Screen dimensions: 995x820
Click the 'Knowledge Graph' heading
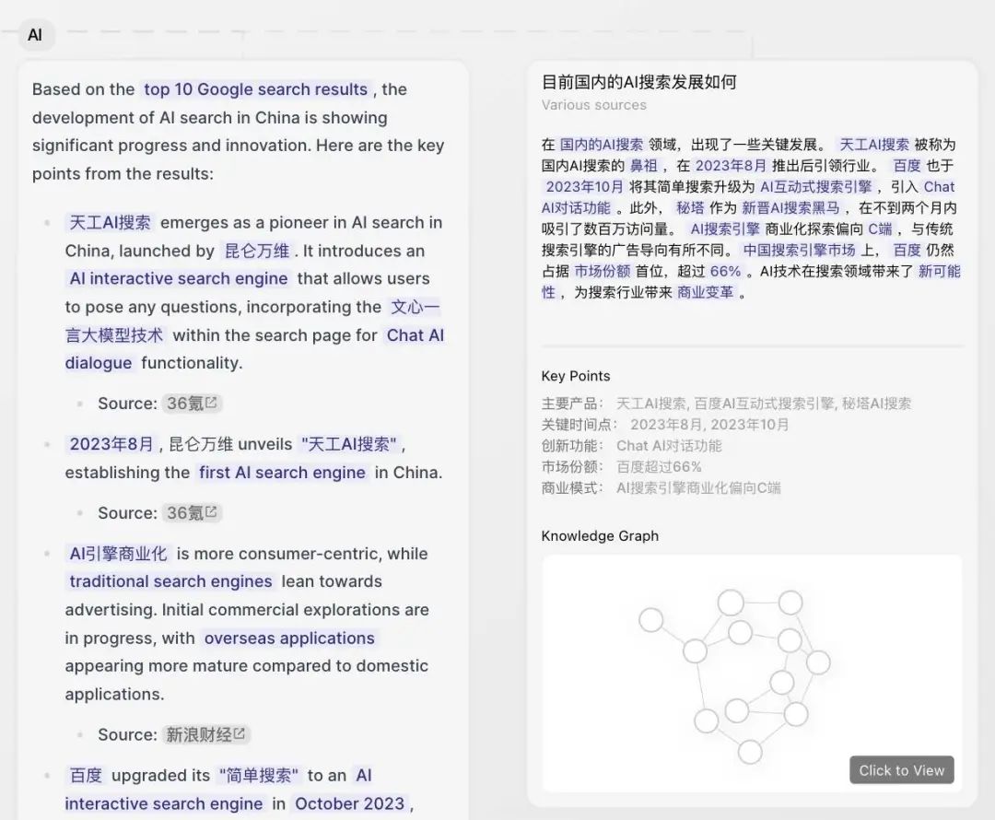(x=600, y=536)
